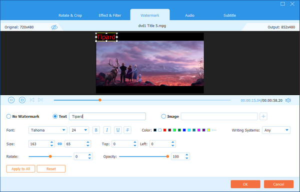Click the playback progress slider handle

[x=100, y=100]
